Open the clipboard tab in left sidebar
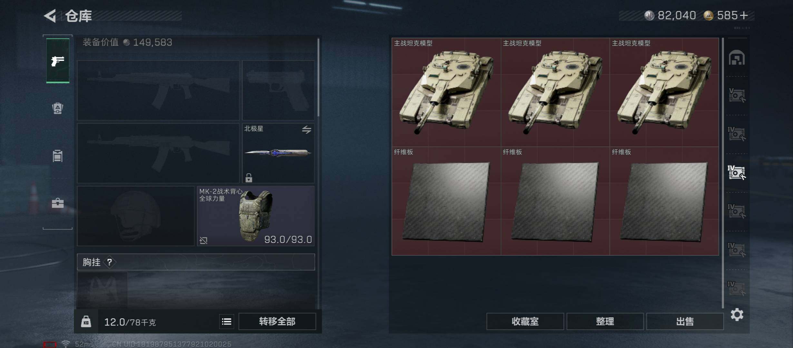This screenshot has height=348, width=793. coord(58,156)
